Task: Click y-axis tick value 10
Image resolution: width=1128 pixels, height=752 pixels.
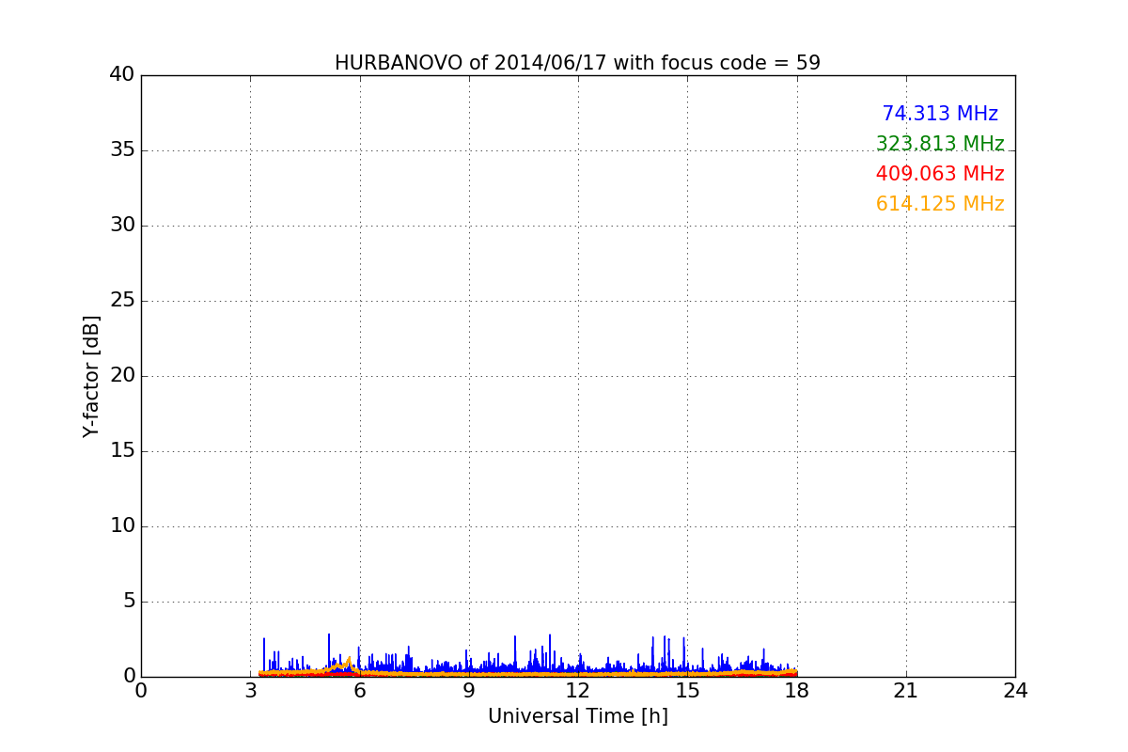Action: click(122, 526)
